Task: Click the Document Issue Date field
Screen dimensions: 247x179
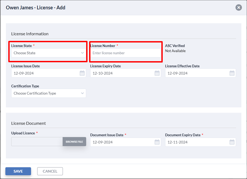Action: coord(126,142)
